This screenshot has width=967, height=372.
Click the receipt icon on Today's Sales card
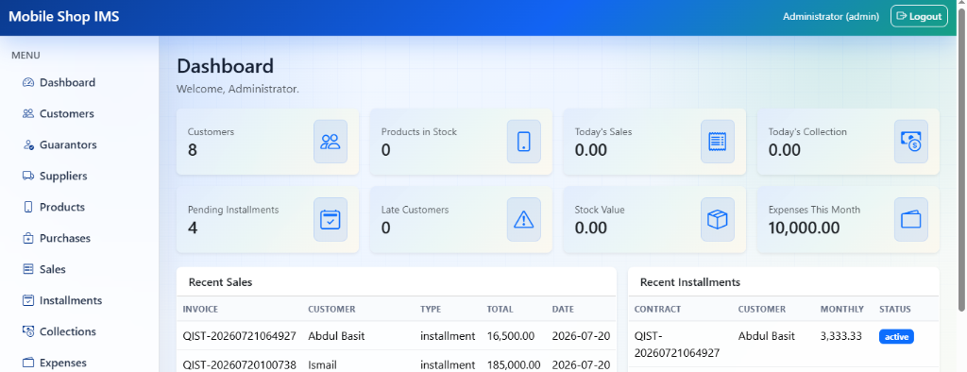[718, 142]
